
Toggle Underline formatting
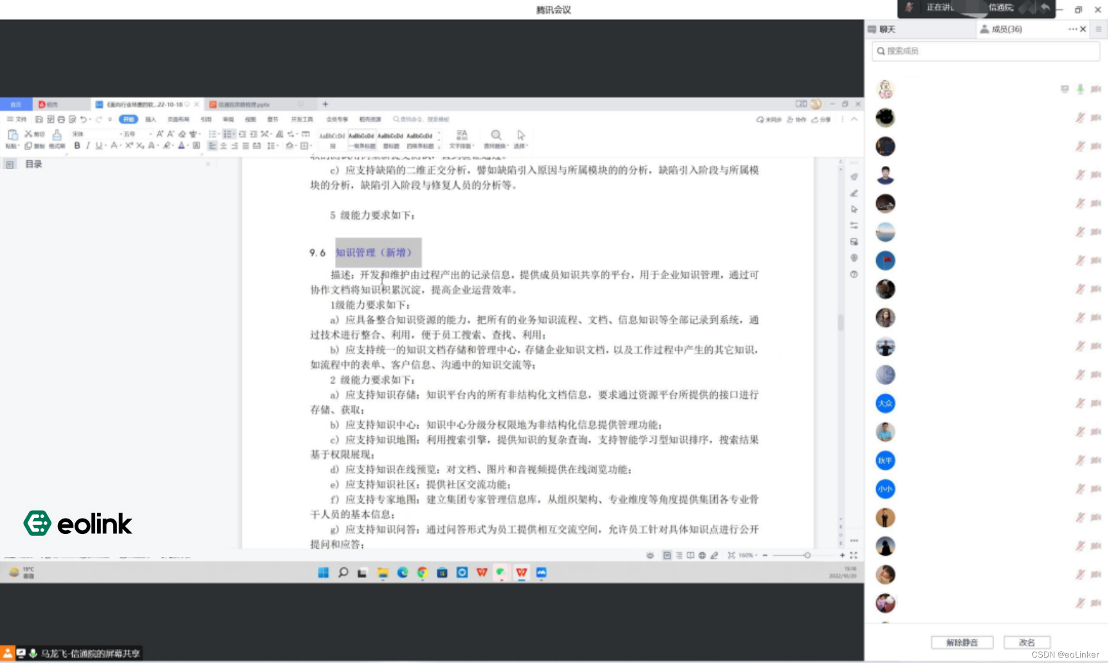coord(98,146)
